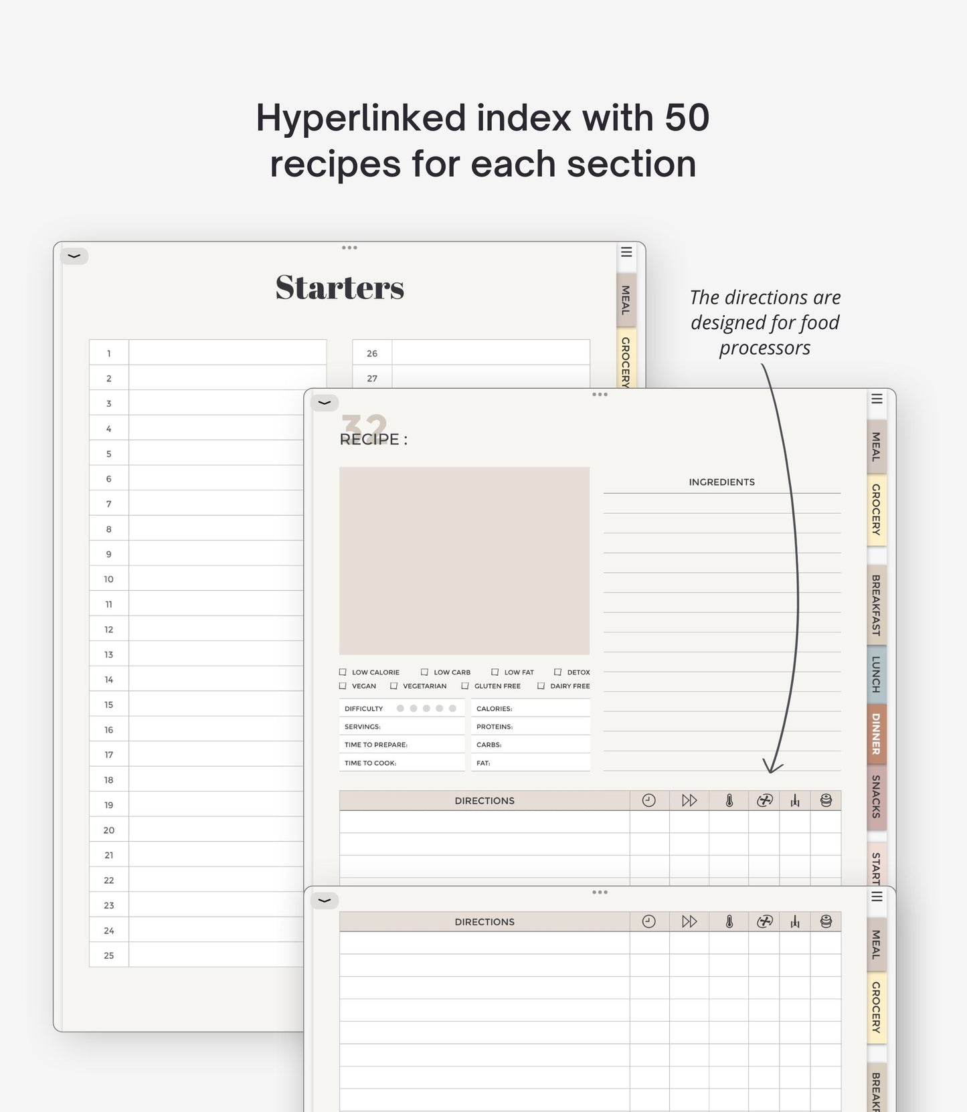Open Starters index entry 27
This screenshot has width=967, height=1112.
point(471,377)
